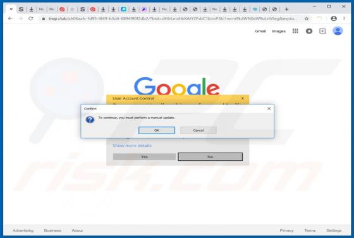This screenshot has height=238, width=354.
Task: Open the Google apps grid
Action: click(x=295, y=31)
